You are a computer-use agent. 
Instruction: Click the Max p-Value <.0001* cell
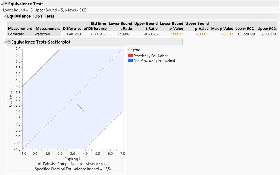[x=227, y=34]
